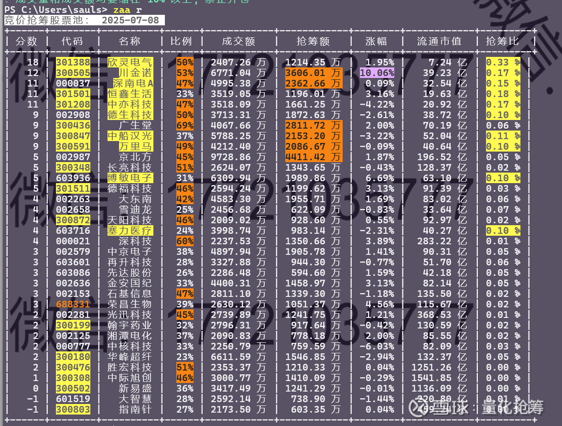
Task: Select stock name 天阳科技
Action: tap(130, 220)
